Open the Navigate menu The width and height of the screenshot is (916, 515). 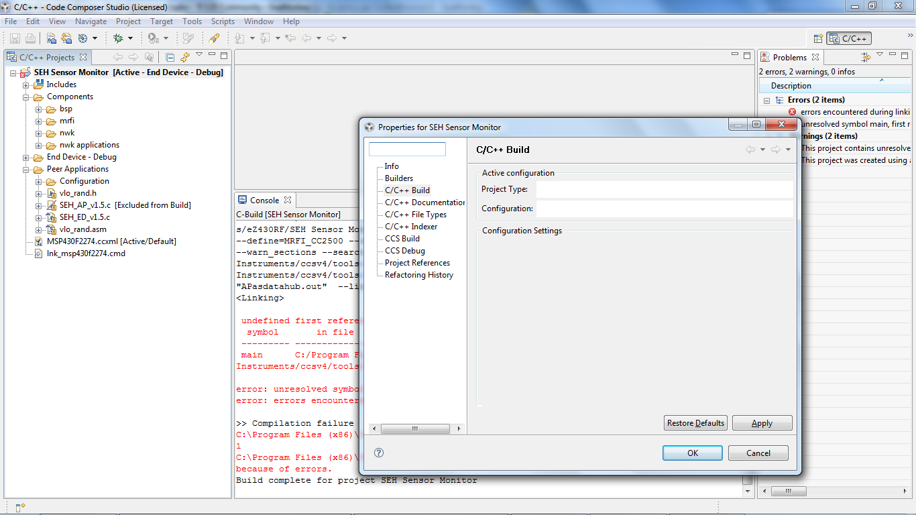pos(91,21)
